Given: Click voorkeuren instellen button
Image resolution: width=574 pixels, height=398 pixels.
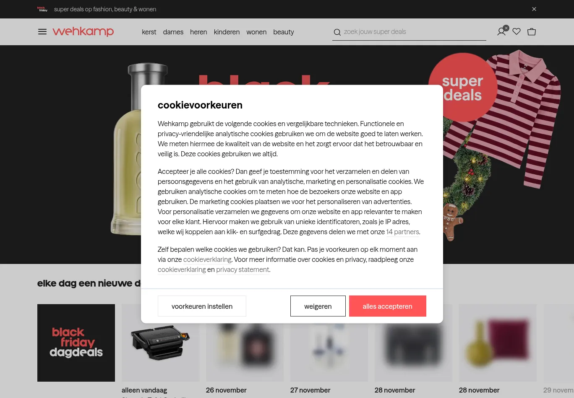Looking at the screenshot, I should coord(202,306).
